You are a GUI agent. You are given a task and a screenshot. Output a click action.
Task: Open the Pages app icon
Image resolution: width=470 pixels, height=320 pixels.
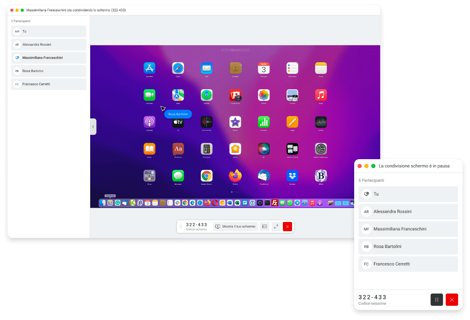tap(292, 122)
